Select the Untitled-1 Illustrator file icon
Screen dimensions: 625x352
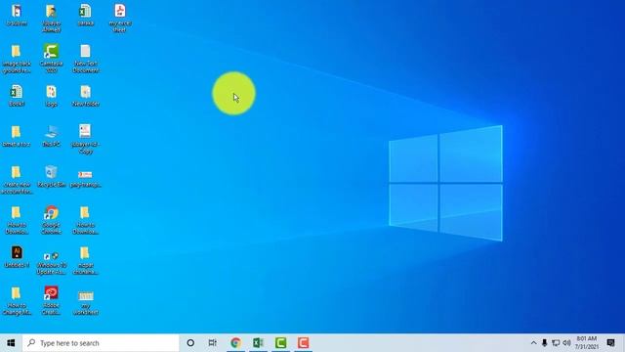click(x=17, y=256)
